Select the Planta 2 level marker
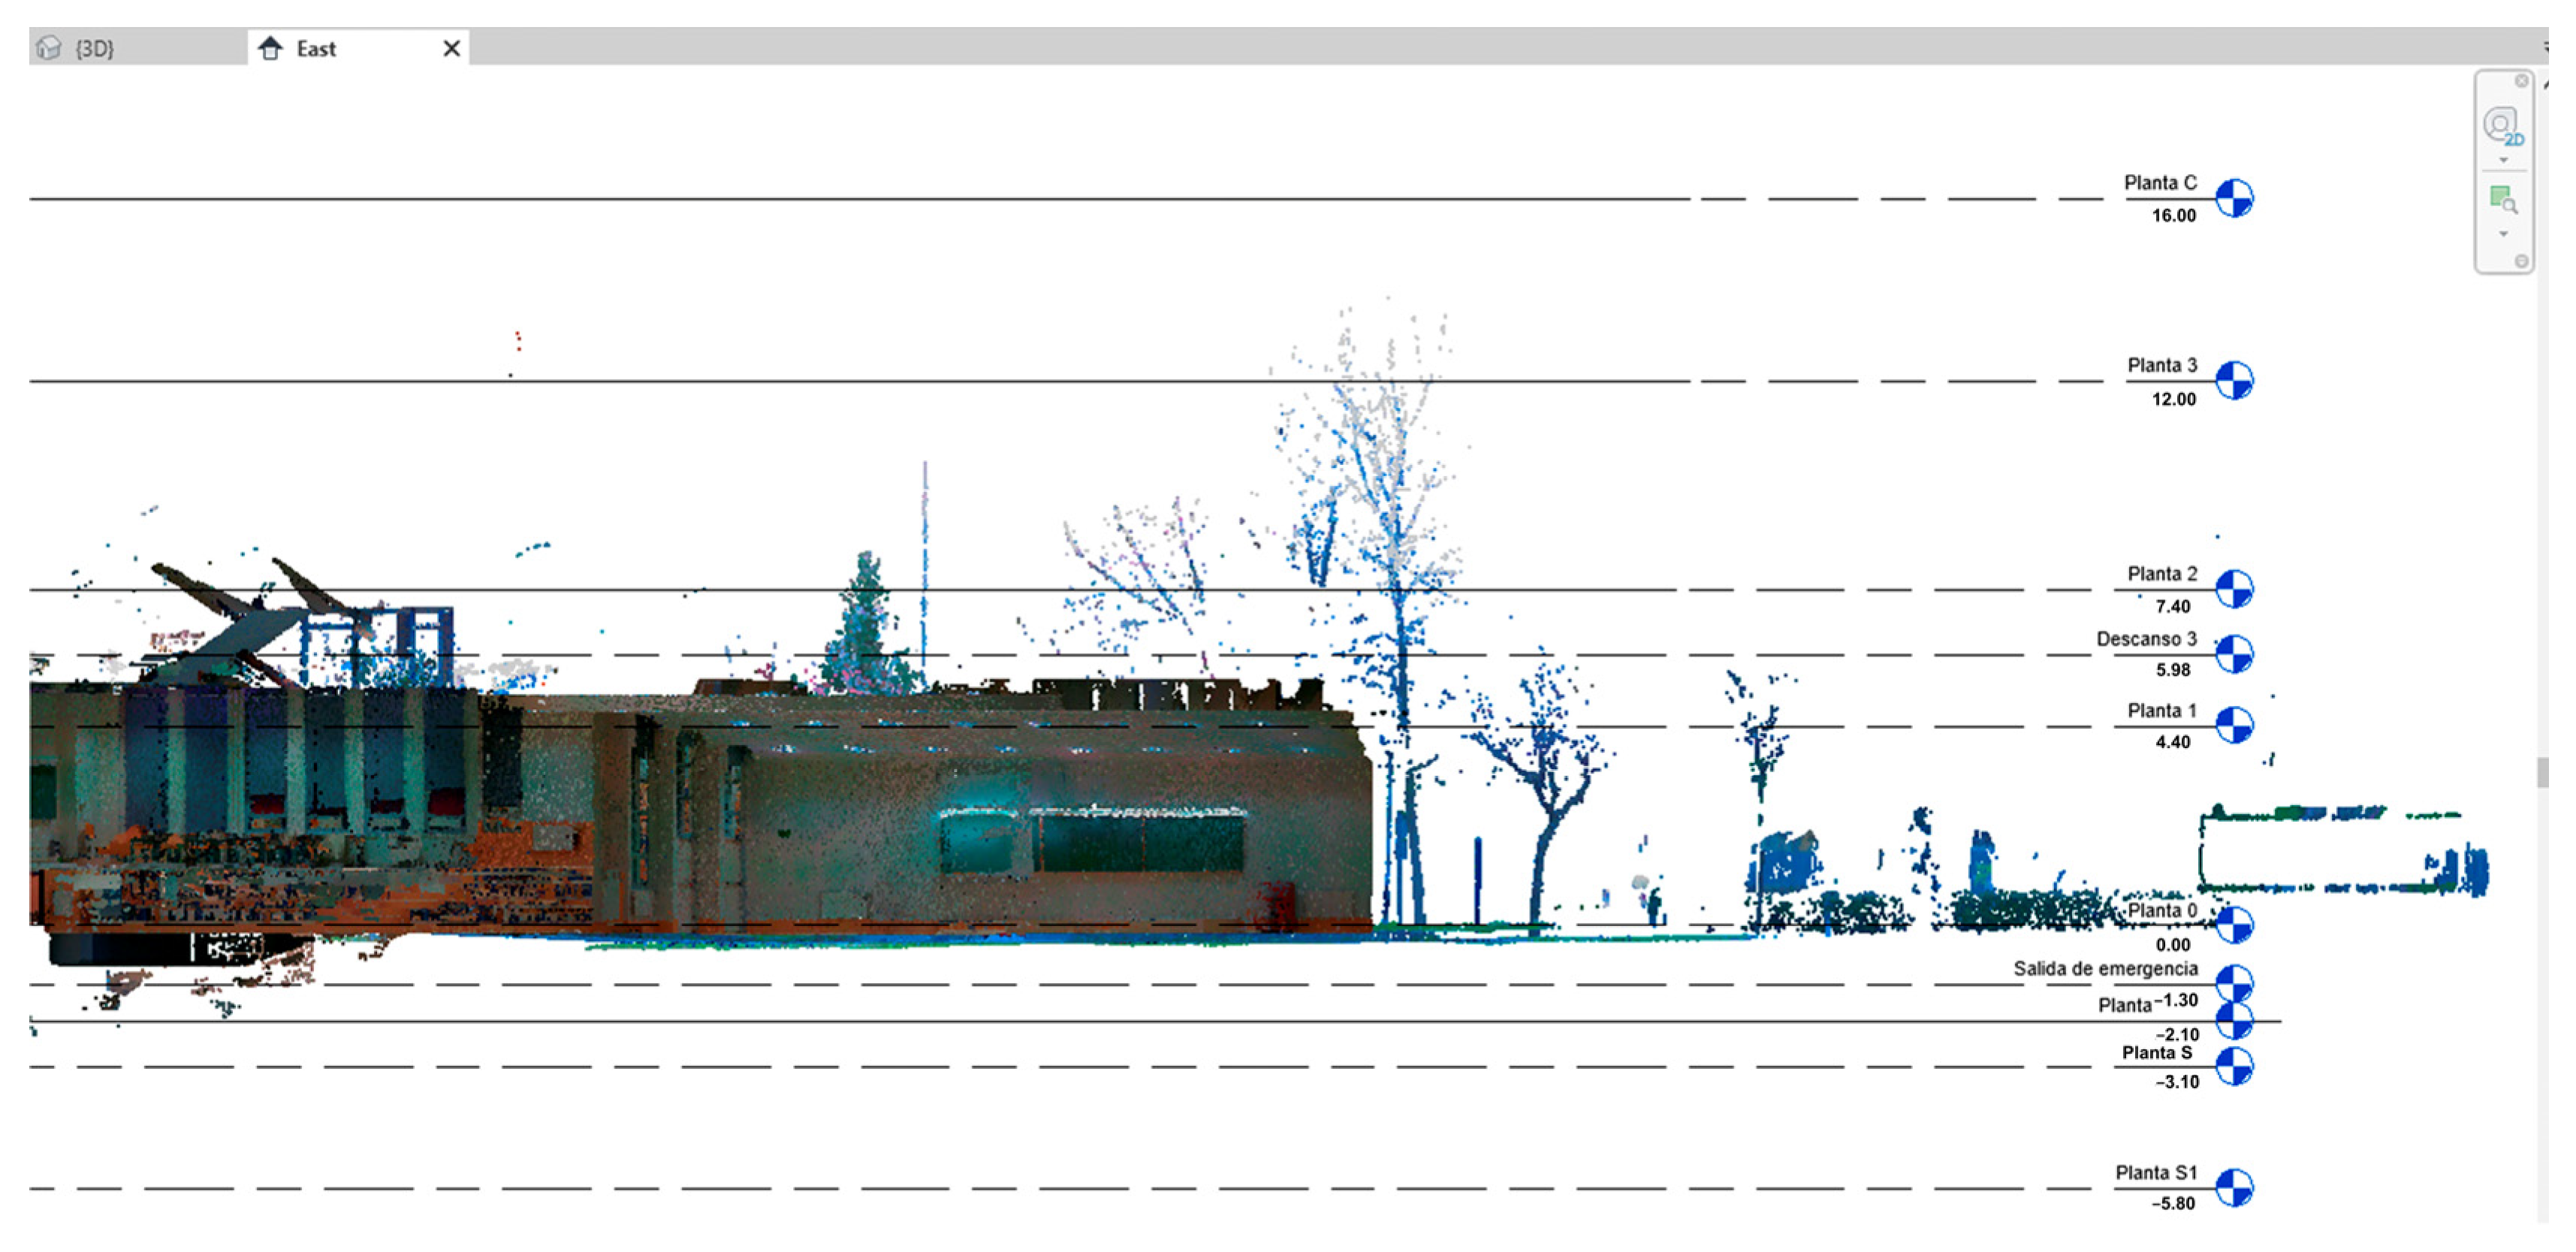 pos(2234,589)
